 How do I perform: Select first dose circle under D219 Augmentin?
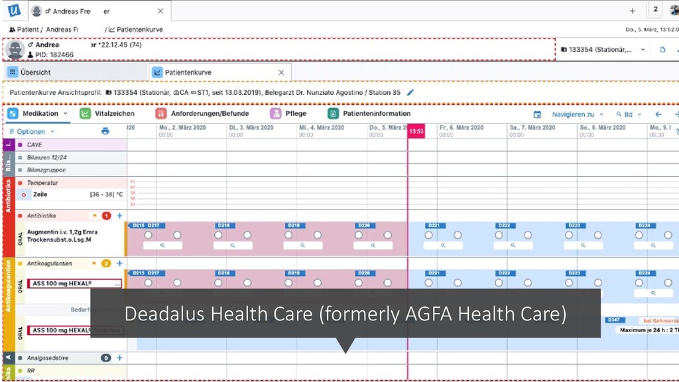click(x=288, y=235)
